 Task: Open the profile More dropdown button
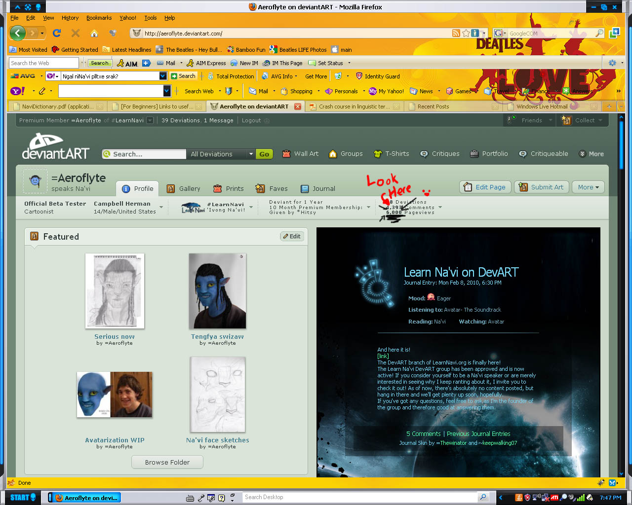588,187
